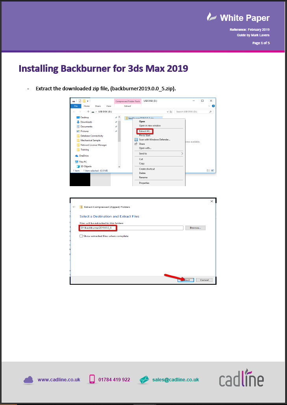
Task: Click the 'Guide by Mark Lavers' text
Action: tap(253, 35)
